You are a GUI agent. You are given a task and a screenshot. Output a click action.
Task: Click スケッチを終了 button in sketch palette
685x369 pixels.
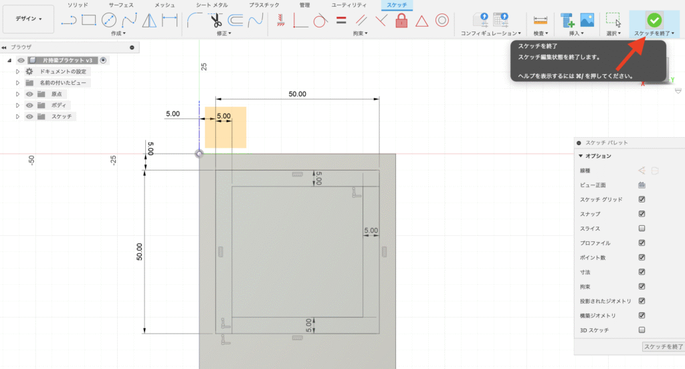(662, 347)
